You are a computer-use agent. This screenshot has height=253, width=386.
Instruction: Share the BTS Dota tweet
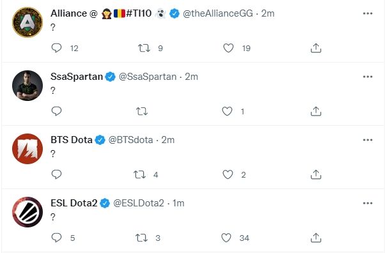tap(316, 174)
